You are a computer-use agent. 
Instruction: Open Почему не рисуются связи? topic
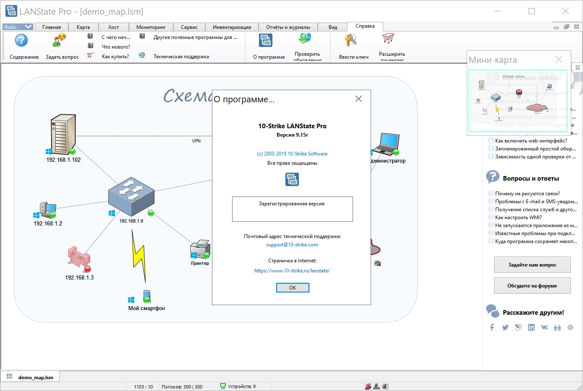pos(527,194)
